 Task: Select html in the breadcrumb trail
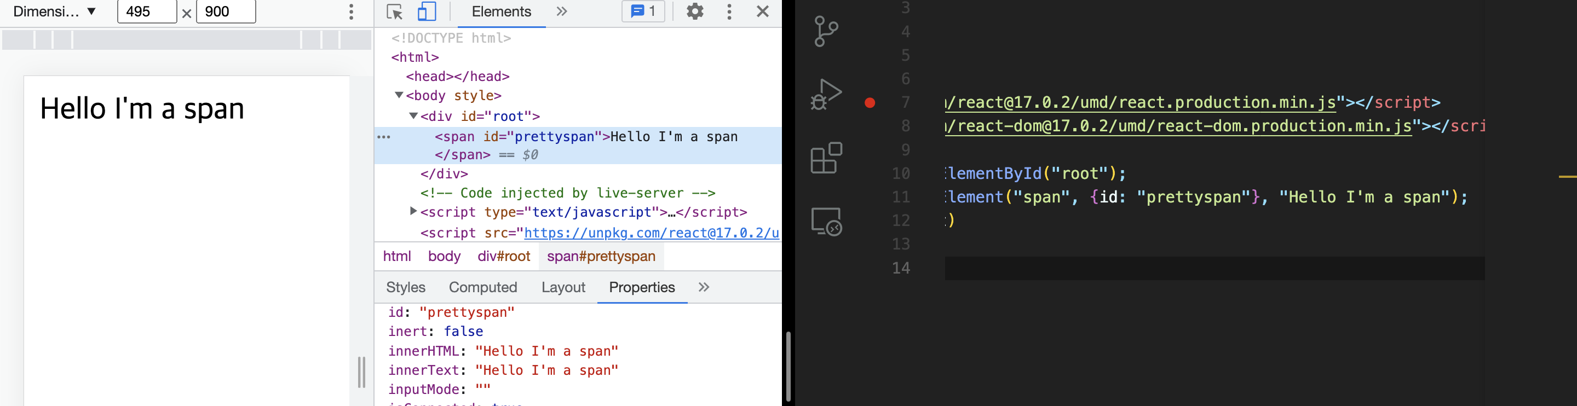click(398, 256)
